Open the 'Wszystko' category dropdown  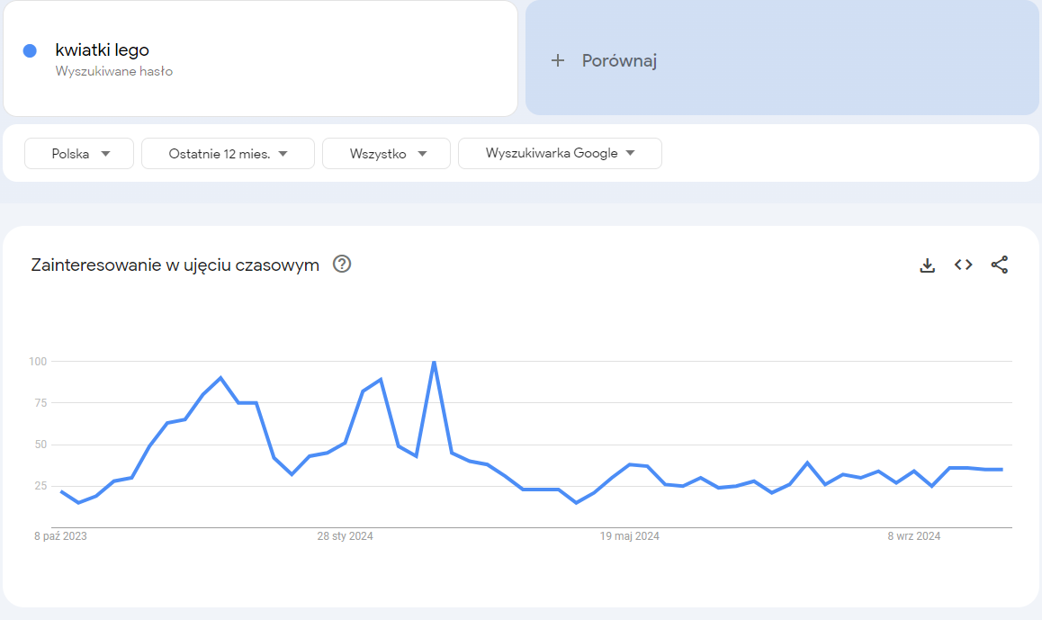tap(386, 153)
